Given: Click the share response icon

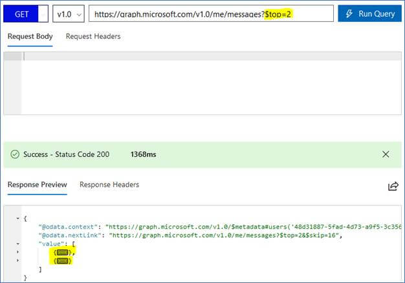Looking at the screenshot, I should 393,186.
